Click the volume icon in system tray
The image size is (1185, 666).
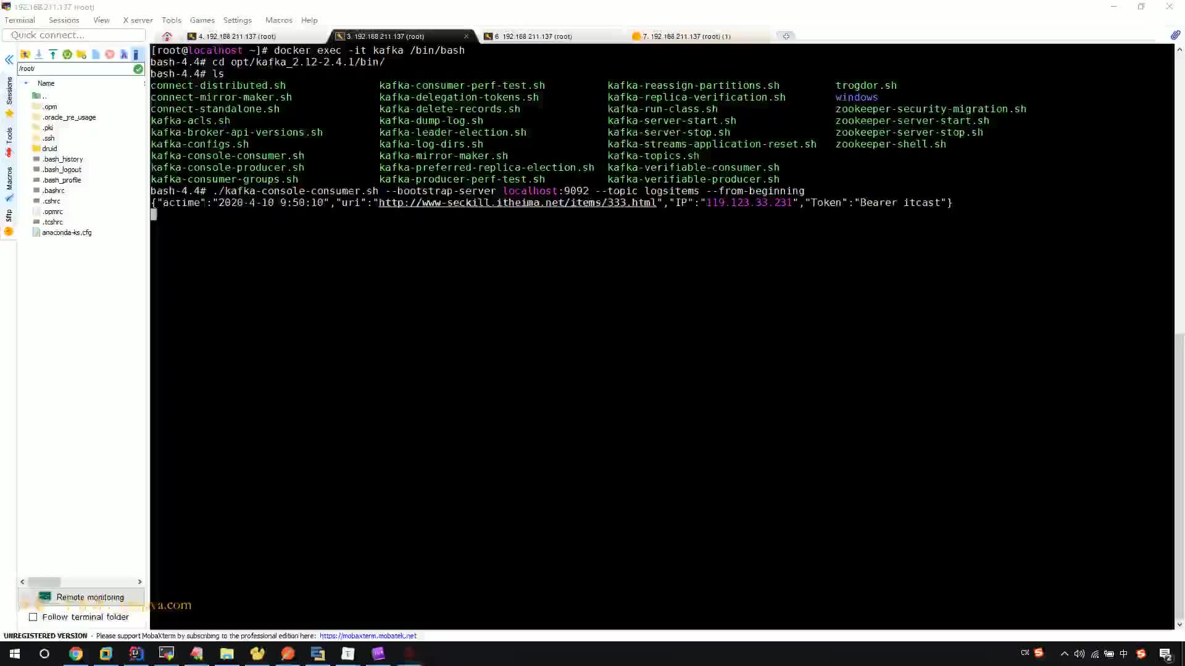1079,654
